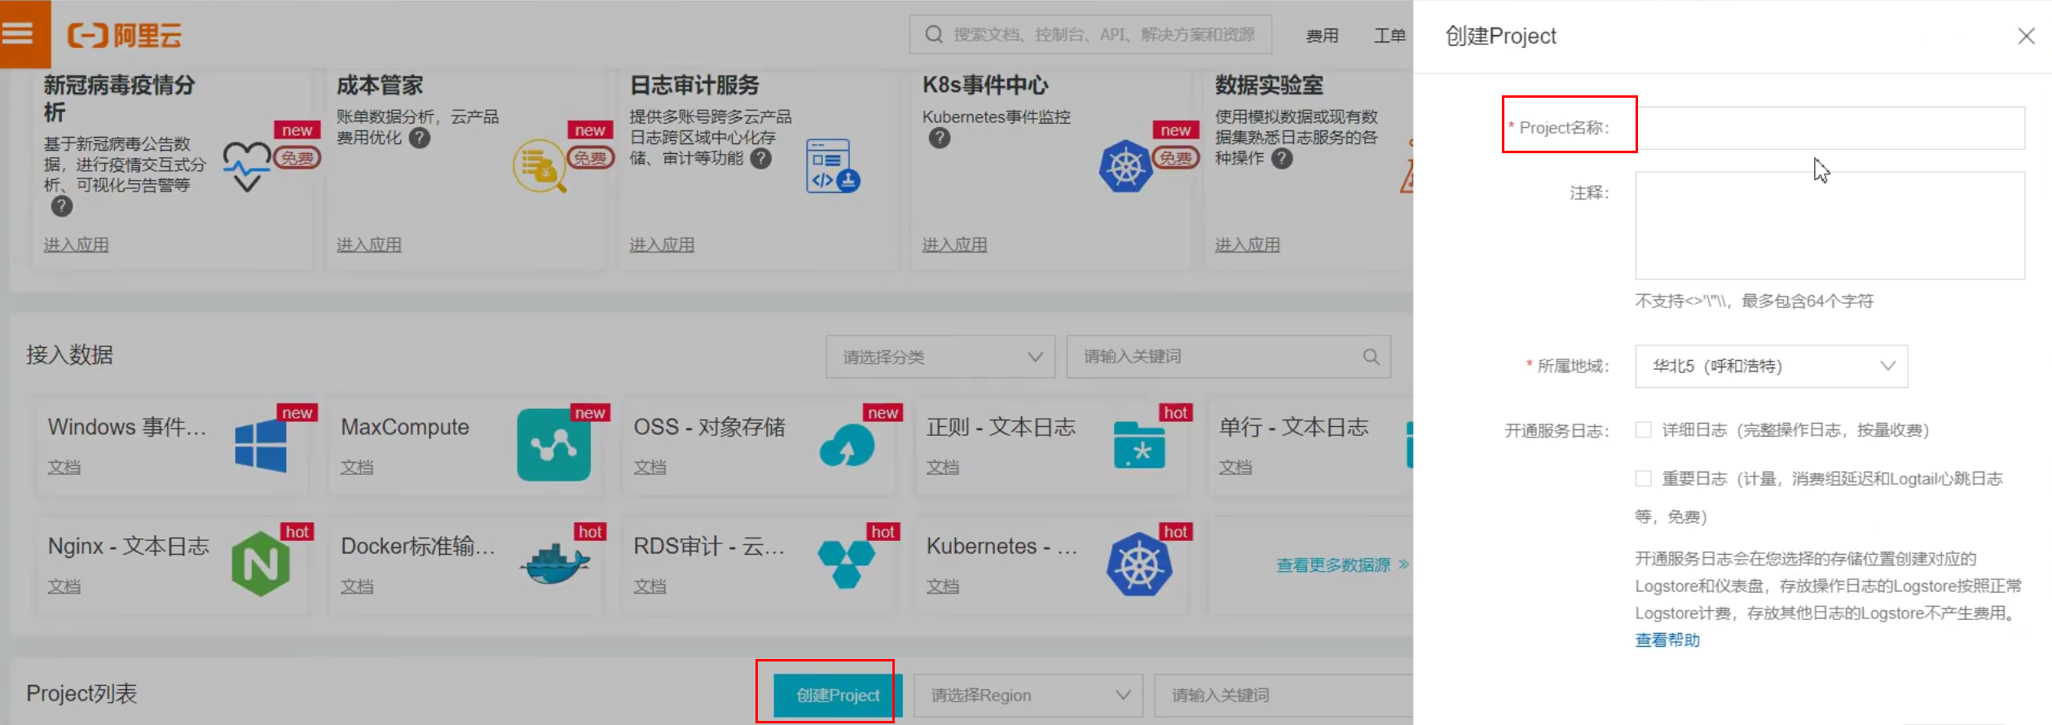Open help tooltip under Kubernetes事件监控
Viewport: 2052px width, 725px height.
click(940, 138)
